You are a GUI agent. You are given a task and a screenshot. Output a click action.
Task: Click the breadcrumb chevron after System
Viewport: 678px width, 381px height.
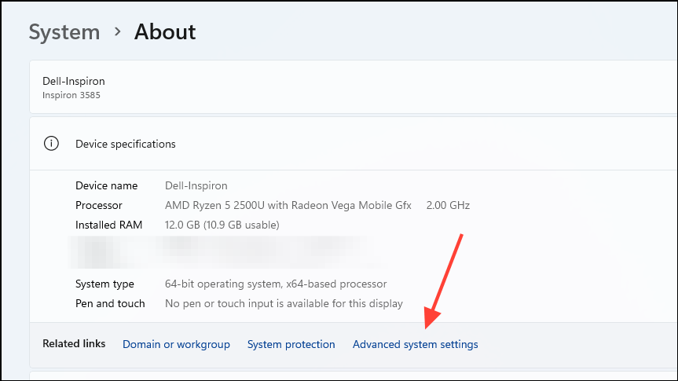coord(117,32)
